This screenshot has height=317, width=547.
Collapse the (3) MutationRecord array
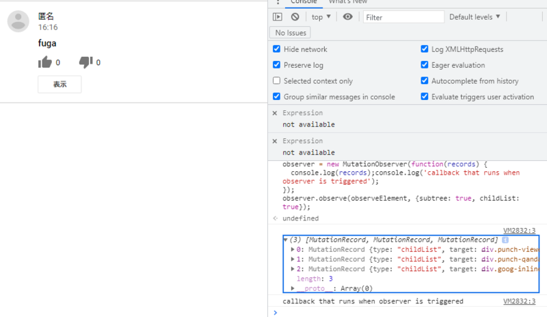click(x=286, y=240)
